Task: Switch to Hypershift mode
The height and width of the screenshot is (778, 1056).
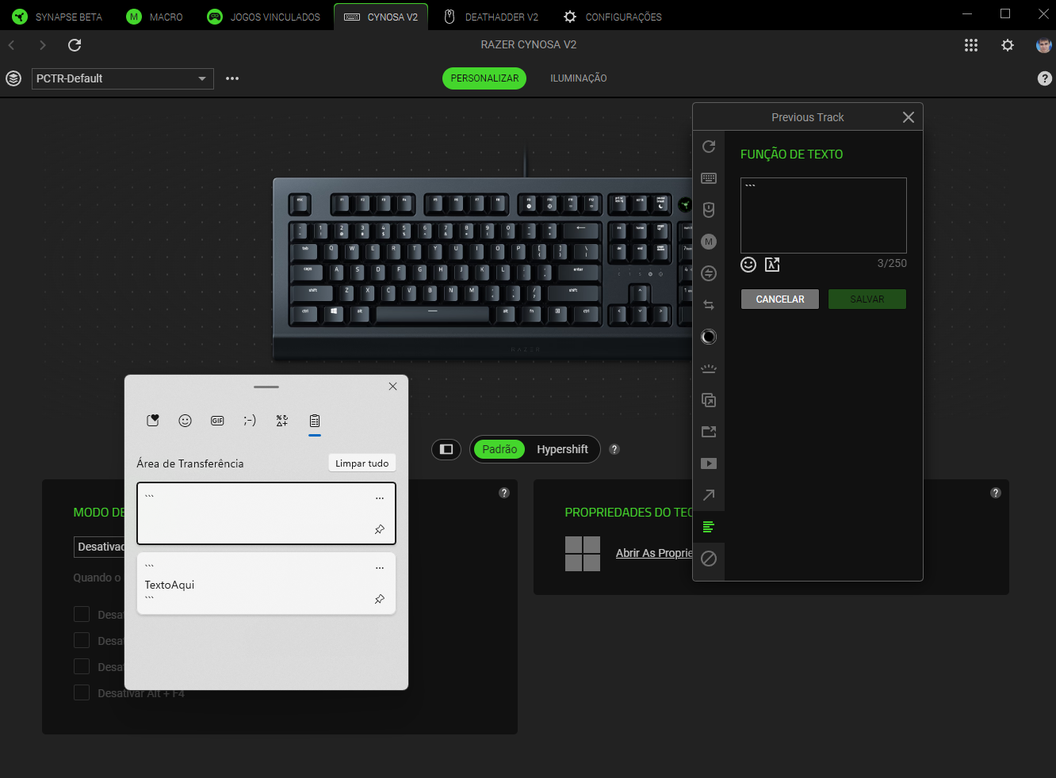Action: pos(562,449)
